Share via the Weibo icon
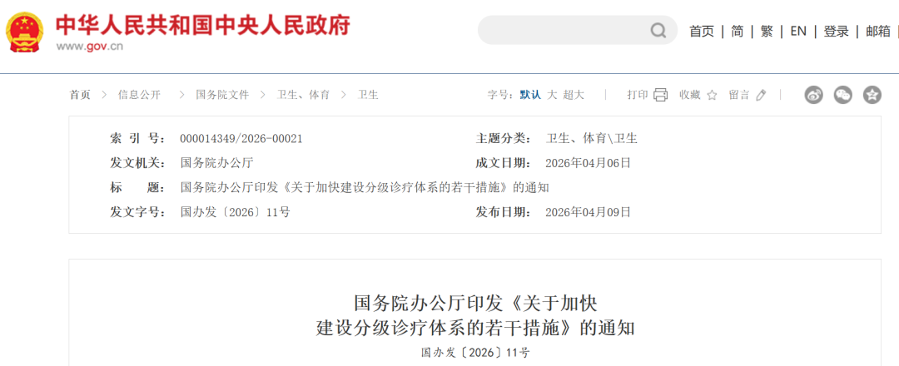This screenshot has width=899, height=366. tap(813, 95)
